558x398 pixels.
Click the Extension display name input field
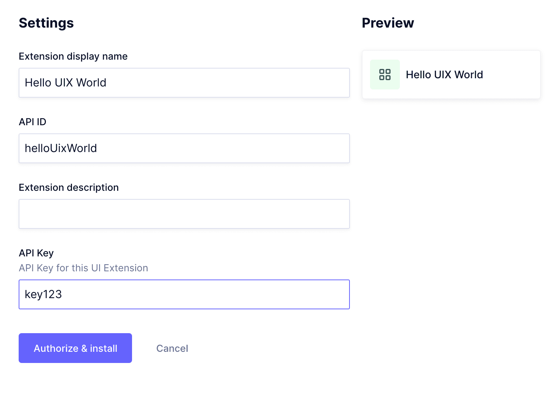click(x=184, y=83)
